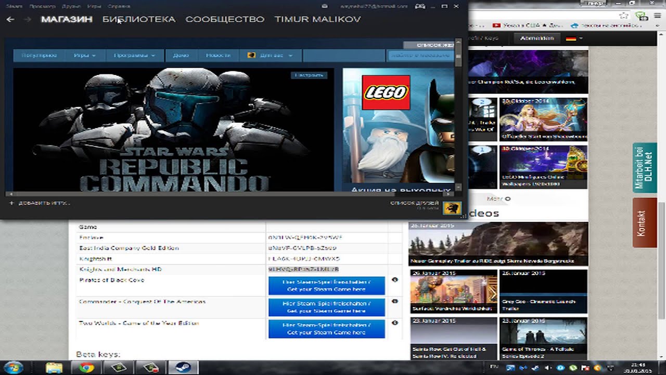Screen dimensions: 666x375
Task: Open the Друзья menu in Steam
Action: coord(71,6)
